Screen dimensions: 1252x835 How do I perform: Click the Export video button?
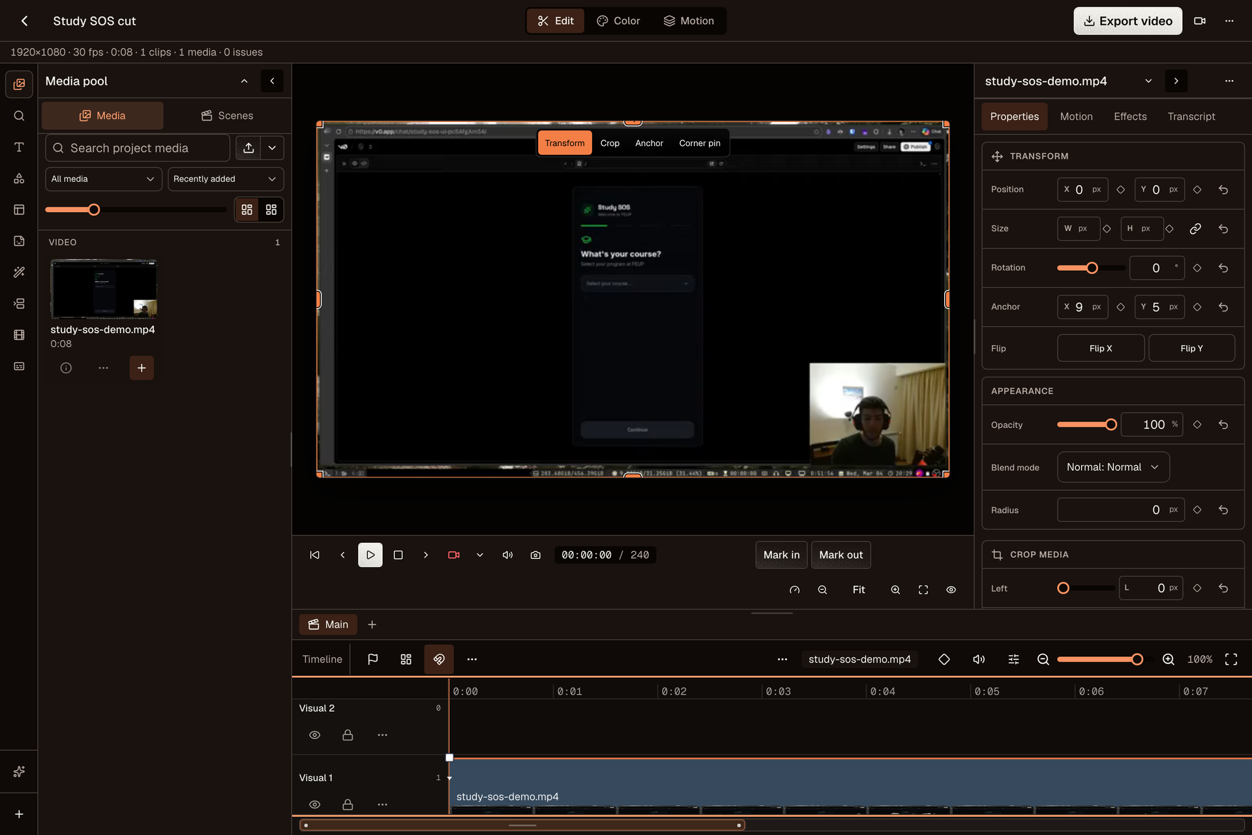pos(1127,21)
